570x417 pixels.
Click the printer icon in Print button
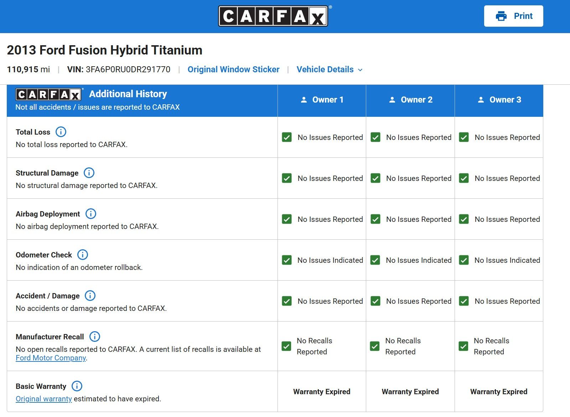[501, 16]
